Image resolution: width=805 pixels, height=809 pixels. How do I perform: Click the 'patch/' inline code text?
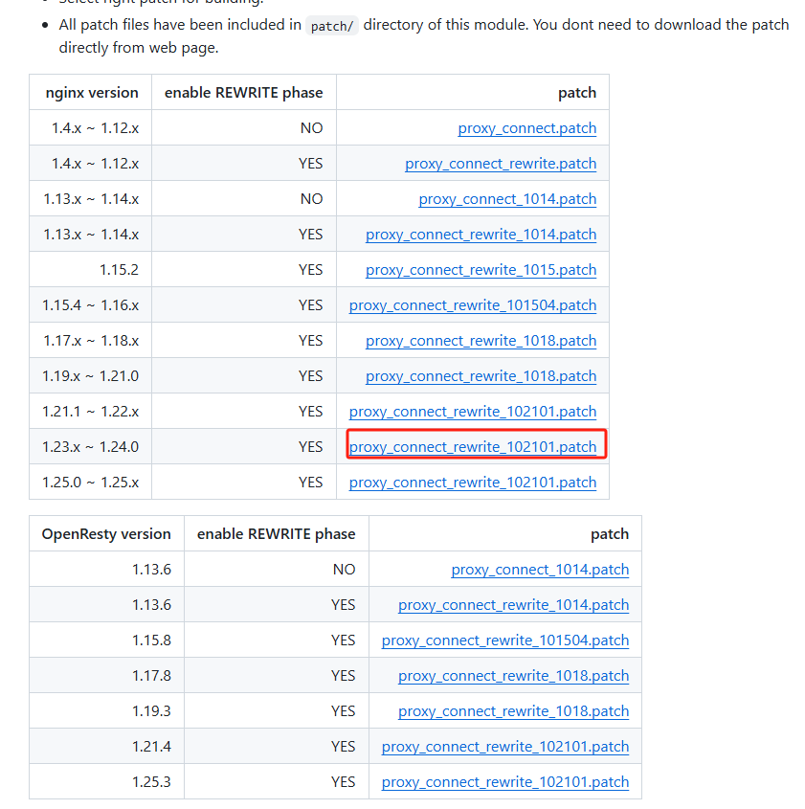click(331, 26)
